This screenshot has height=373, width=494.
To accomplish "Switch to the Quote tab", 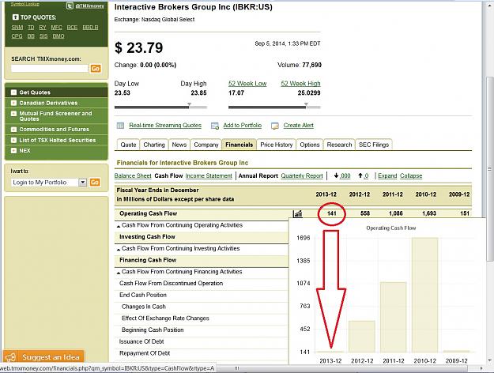I will coord(128,145).
